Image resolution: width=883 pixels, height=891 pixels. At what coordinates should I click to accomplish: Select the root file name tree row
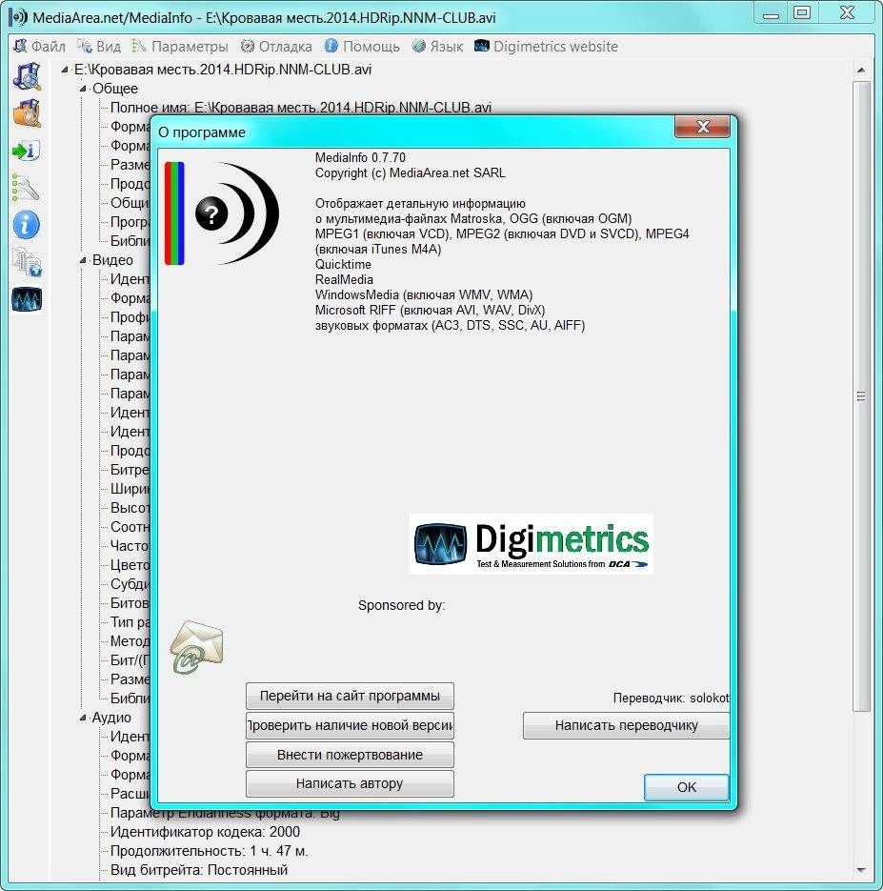[223, 70]
